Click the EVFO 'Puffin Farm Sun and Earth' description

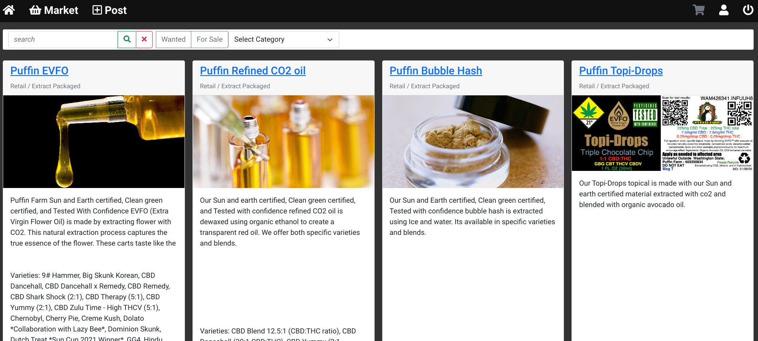pos(93,222)
